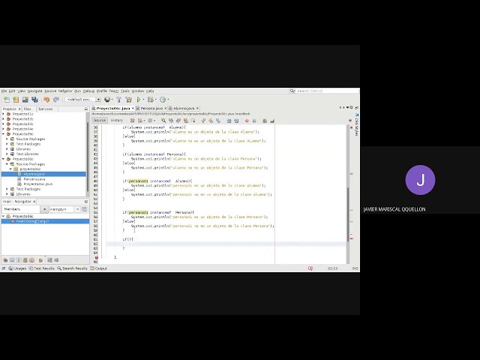
Task: Toggle Sort by Source button in Navigator
Action: tap(56, 260)
